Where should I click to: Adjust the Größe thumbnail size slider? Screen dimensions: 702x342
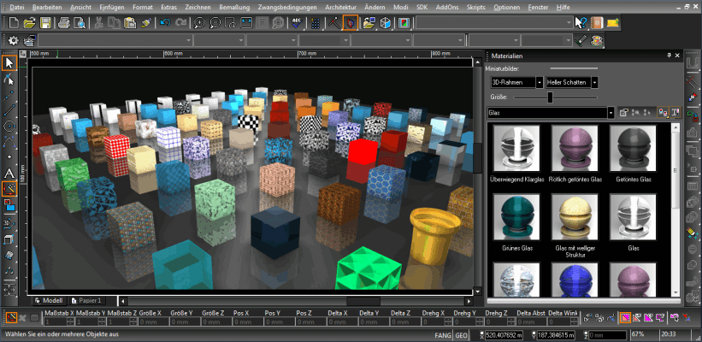550,97
